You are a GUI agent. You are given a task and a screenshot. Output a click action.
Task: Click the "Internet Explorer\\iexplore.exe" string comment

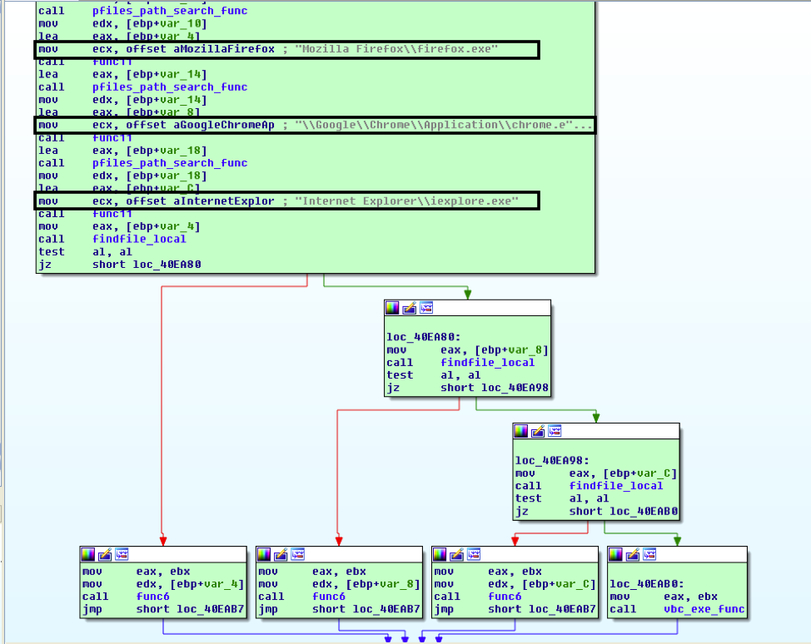(406, 201)
